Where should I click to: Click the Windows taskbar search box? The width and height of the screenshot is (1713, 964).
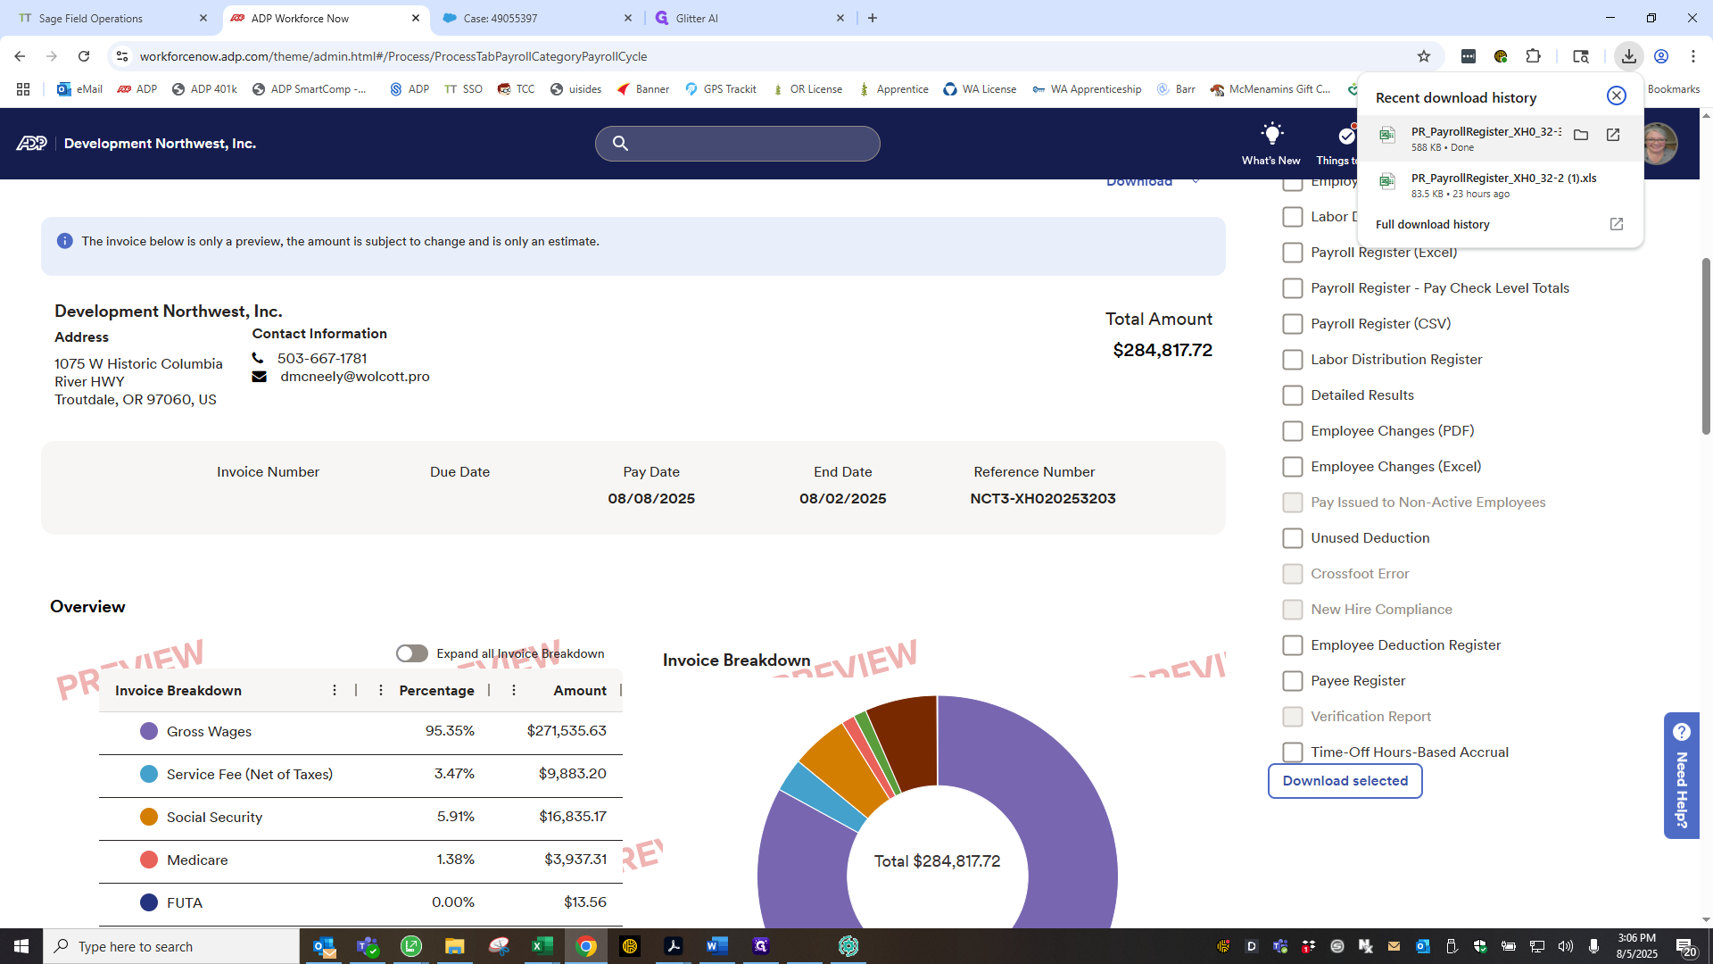coord(171,946)
